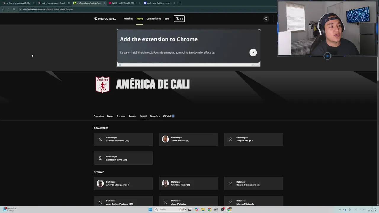Open Santiago Silva (27) player card
Viewport: 379px width, 213px height.
[x=123, y=158]
